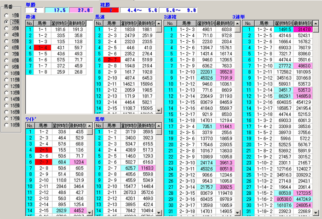Click the pink 単勝 field showing 27.8

pyautogui.click(x=81, y=10)
